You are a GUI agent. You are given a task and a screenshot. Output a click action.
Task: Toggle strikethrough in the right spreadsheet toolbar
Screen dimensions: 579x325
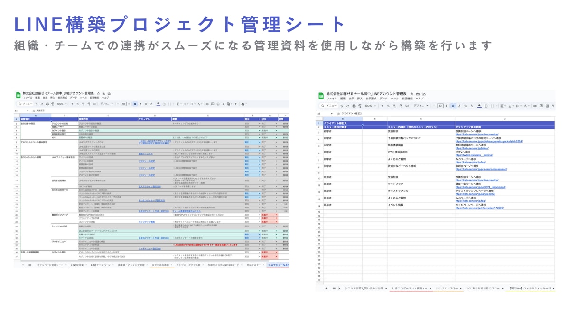pos(466,106)
